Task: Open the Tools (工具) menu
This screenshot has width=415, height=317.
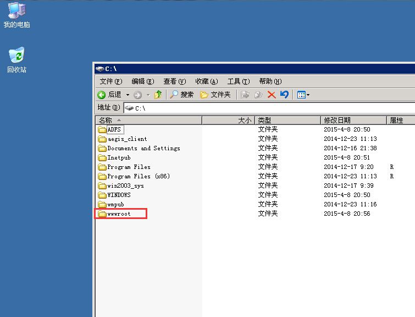Action: click(x=238, y=81)
